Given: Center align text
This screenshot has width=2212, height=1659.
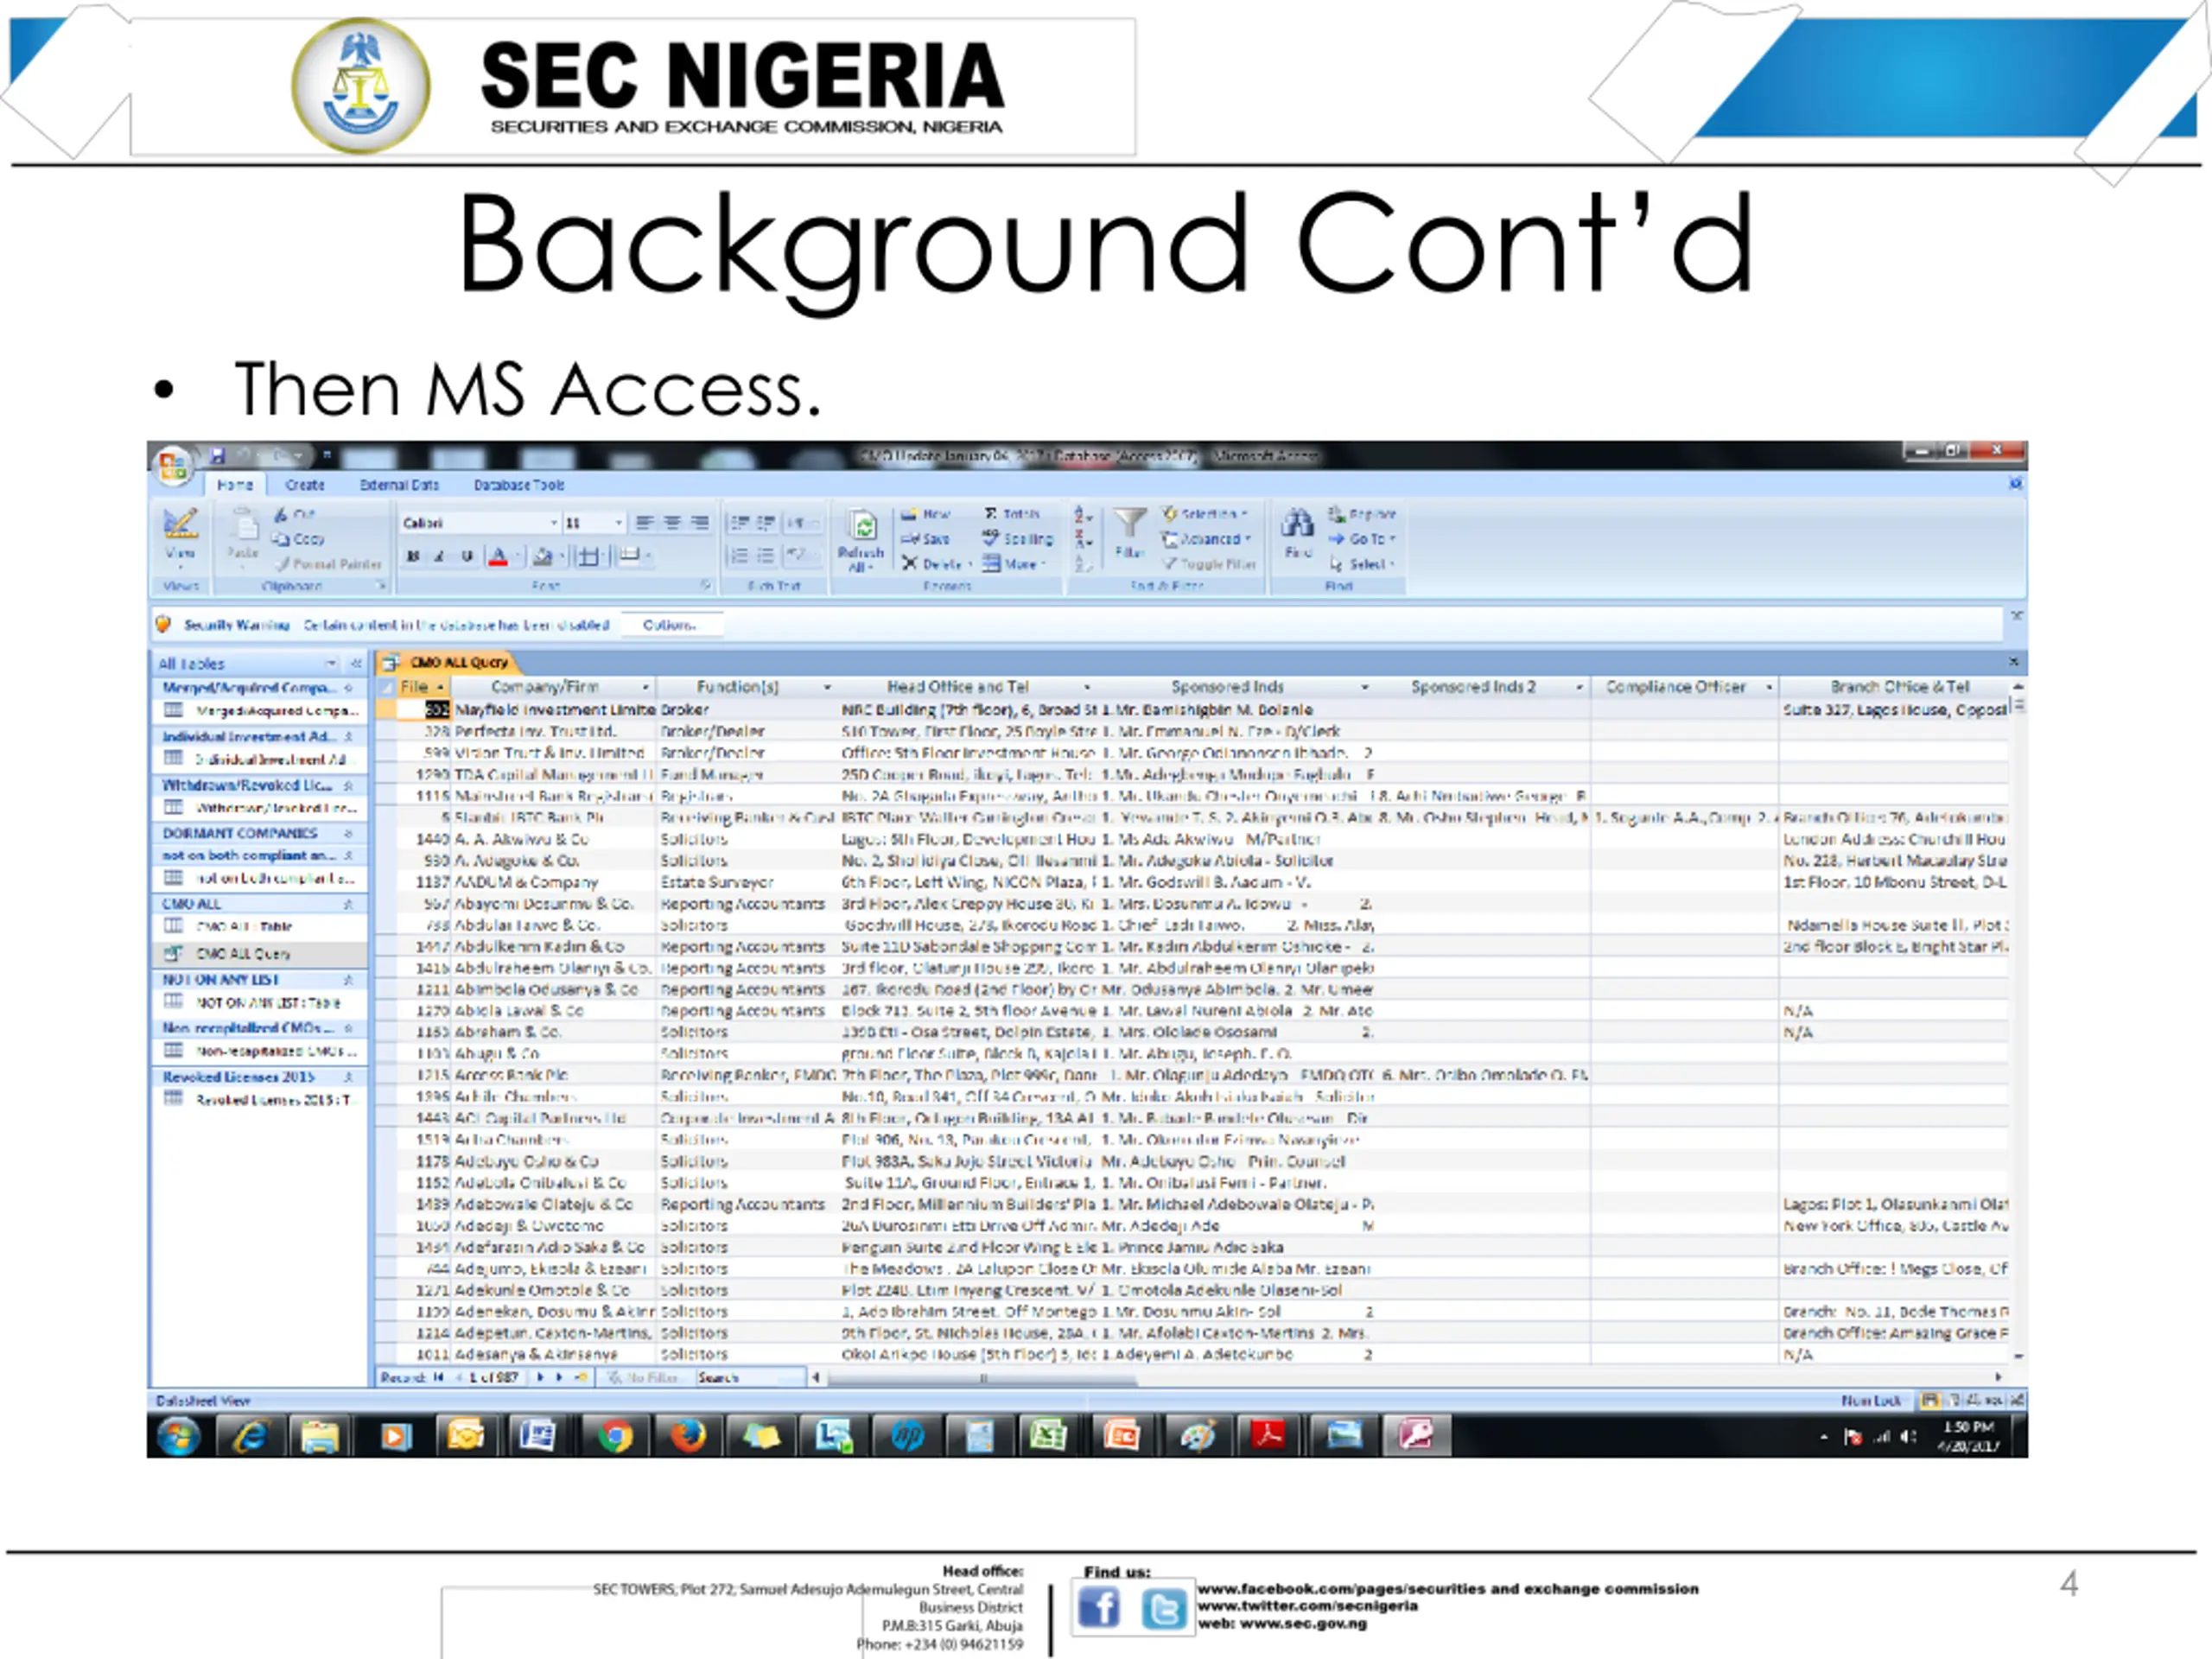Looking at the screenshot, I should coord(672,523).
